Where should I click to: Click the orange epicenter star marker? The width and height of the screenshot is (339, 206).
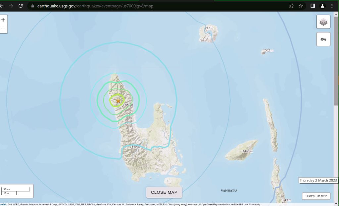118,101
